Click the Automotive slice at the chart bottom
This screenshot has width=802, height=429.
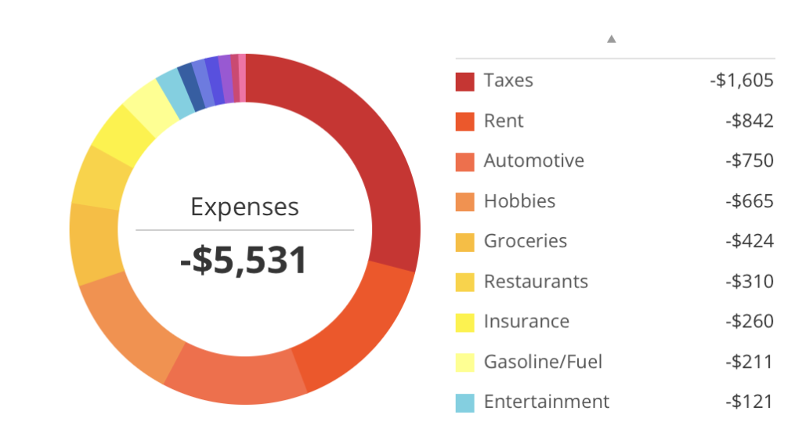(x=235, y=378)
